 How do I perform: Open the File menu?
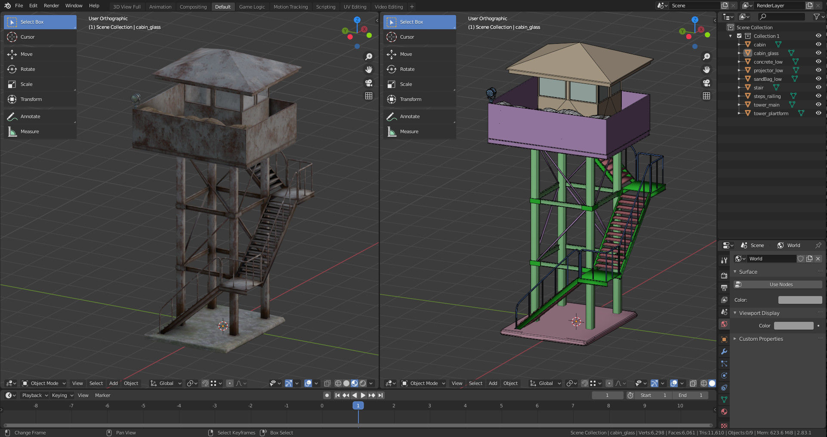pos(19,6)
